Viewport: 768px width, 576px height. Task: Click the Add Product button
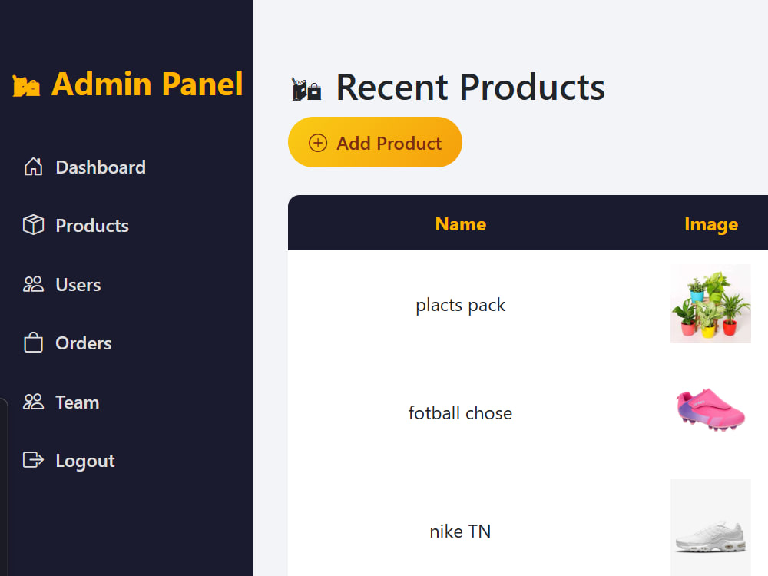pyautogui.click(x=376, y=142)
